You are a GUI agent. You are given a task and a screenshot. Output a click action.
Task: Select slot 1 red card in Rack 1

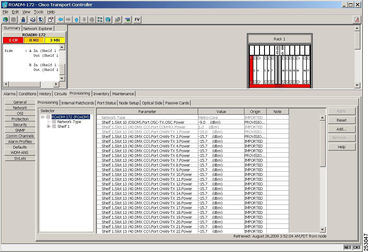pos(251,70)
